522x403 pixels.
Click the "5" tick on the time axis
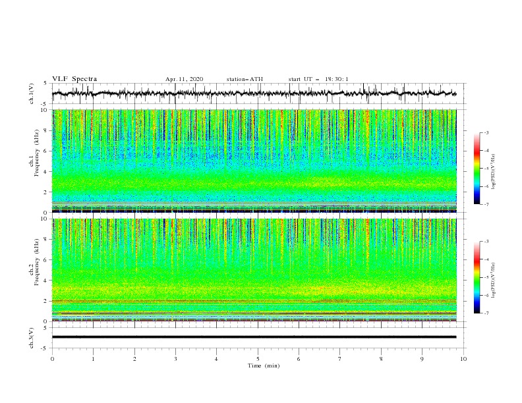coord(258,359)
